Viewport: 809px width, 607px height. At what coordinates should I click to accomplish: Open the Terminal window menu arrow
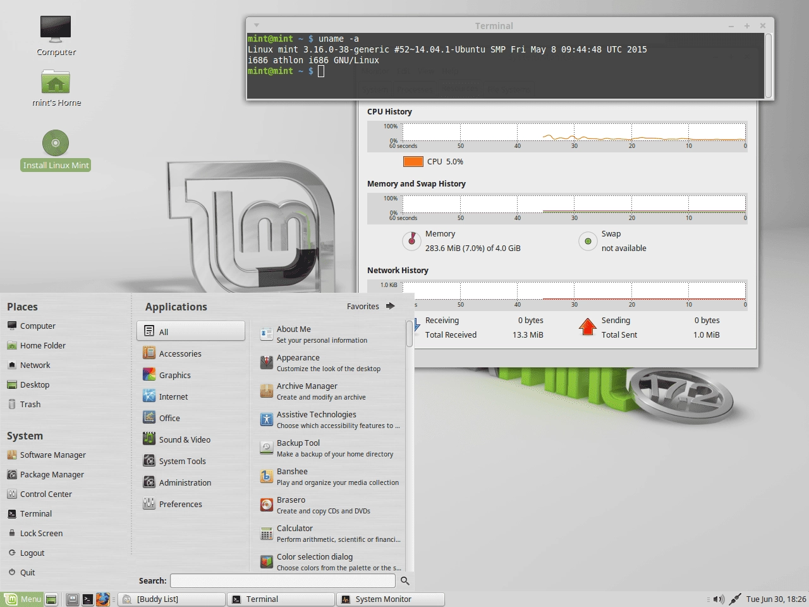coord(257,25)
